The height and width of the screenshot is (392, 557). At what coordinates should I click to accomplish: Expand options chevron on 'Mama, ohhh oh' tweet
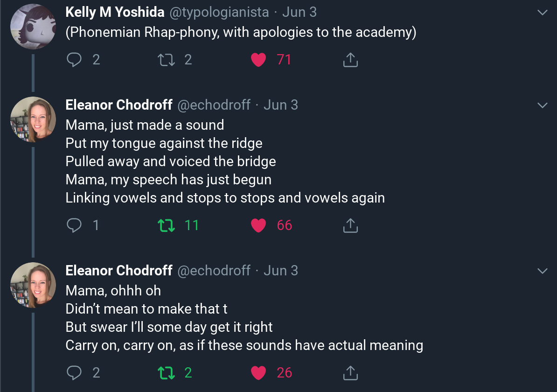(x=542, y=271)
